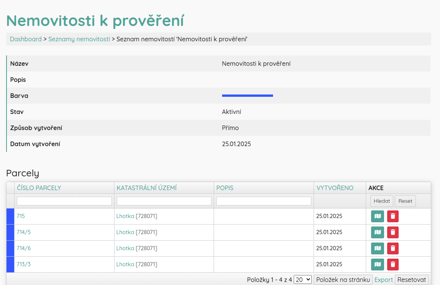
Task: Click the blue Barva color bar
Action: point(247,96)
